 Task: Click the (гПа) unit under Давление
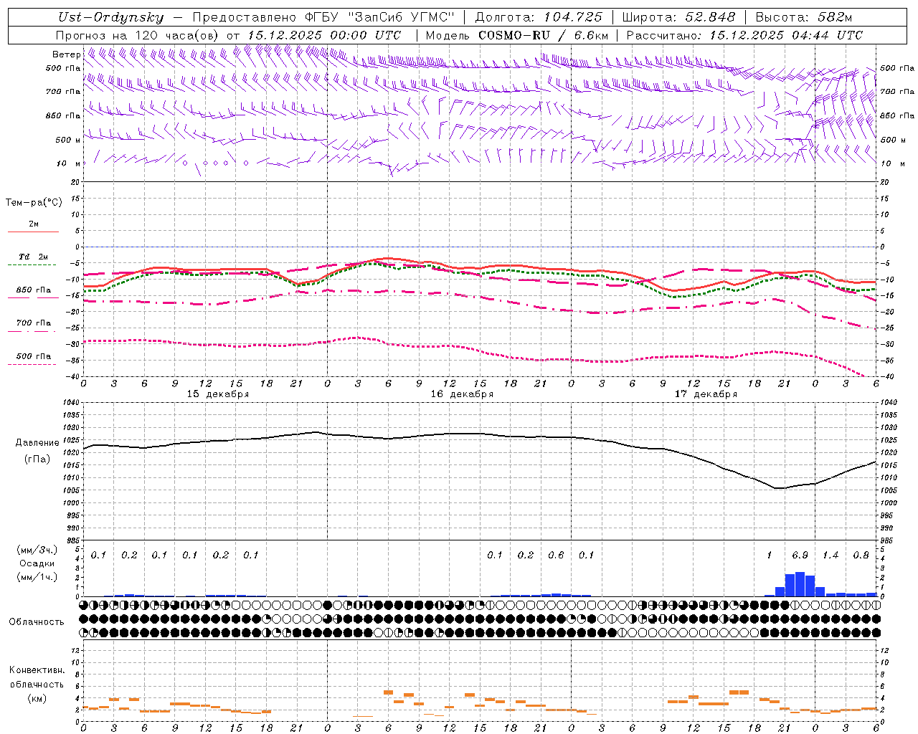(37, 459)
